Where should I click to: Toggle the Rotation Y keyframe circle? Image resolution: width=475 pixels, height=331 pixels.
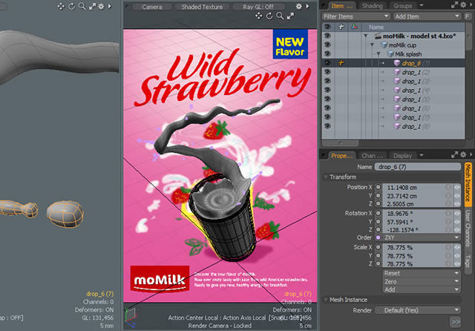click(x=378, y=222)
